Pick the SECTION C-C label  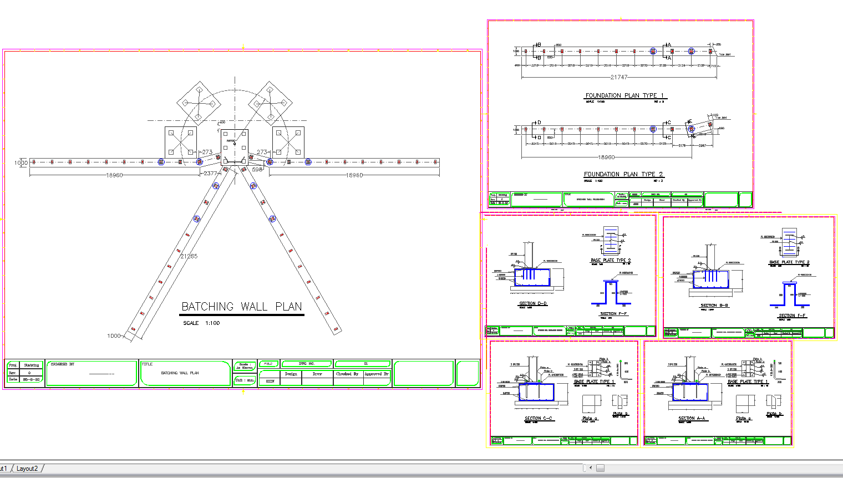click(539, 419)
